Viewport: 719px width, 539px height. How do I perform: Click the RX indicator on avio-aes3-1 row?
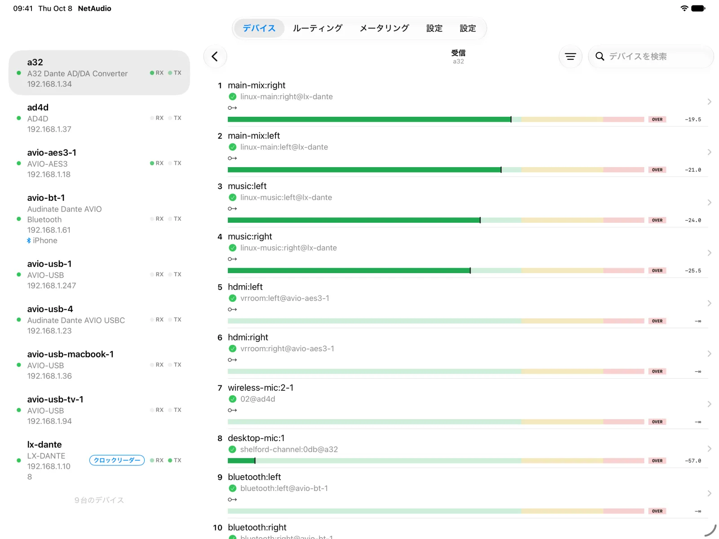click(x=157, y=163)
